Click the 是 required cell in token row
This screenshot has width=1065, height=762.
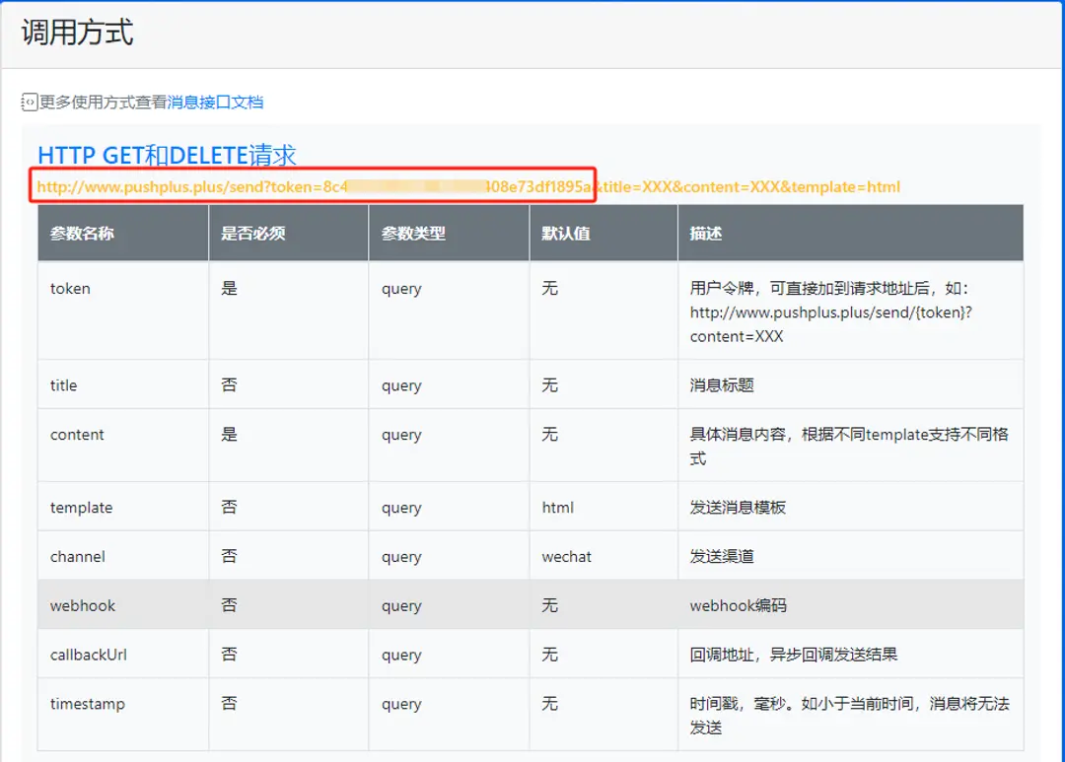(x=289, y=312)
